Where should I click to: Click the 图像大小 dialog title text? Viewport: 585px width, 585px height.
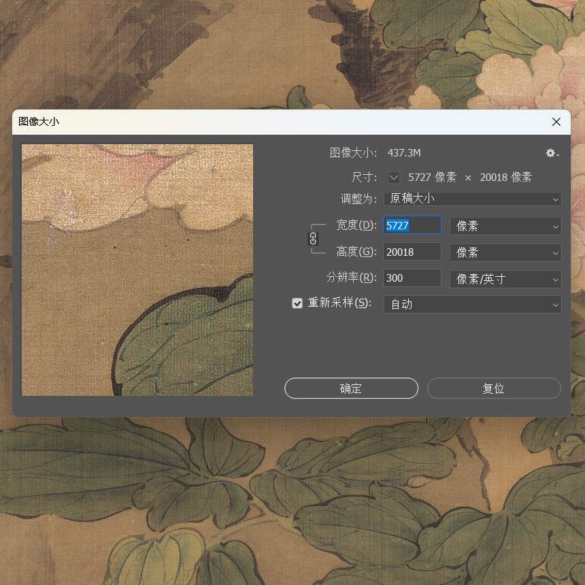click(39, 122)
